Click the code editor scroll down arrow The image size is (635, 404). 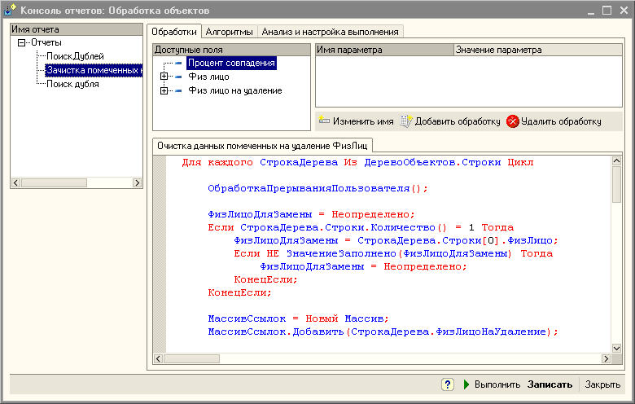tap(616, 348)
